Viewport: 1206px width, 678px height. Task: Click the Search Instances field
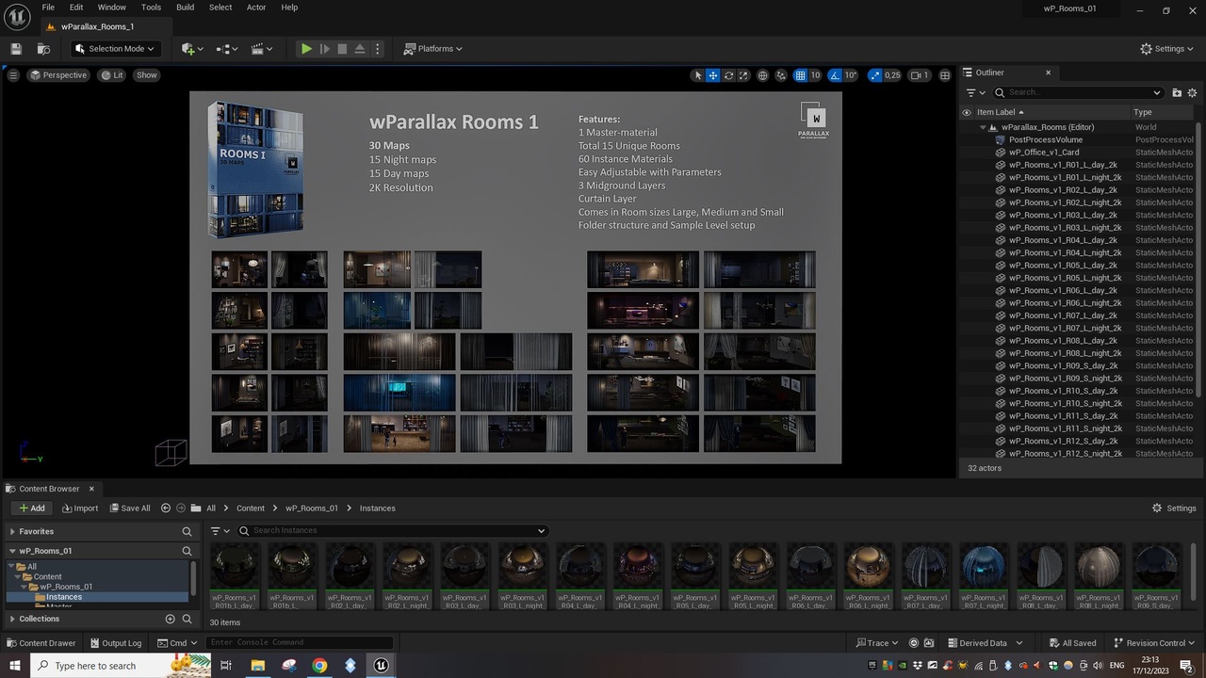[x=391, y=531]
